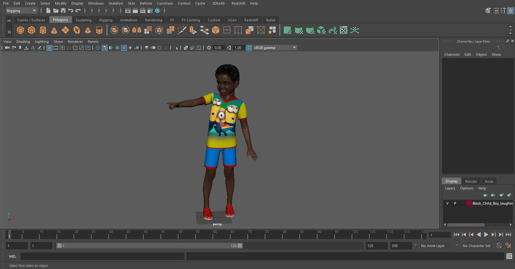Create a polygon torus from the shelf
This screenshot has height=269, width=515.
pyautogui.click(x=77, y=30)
